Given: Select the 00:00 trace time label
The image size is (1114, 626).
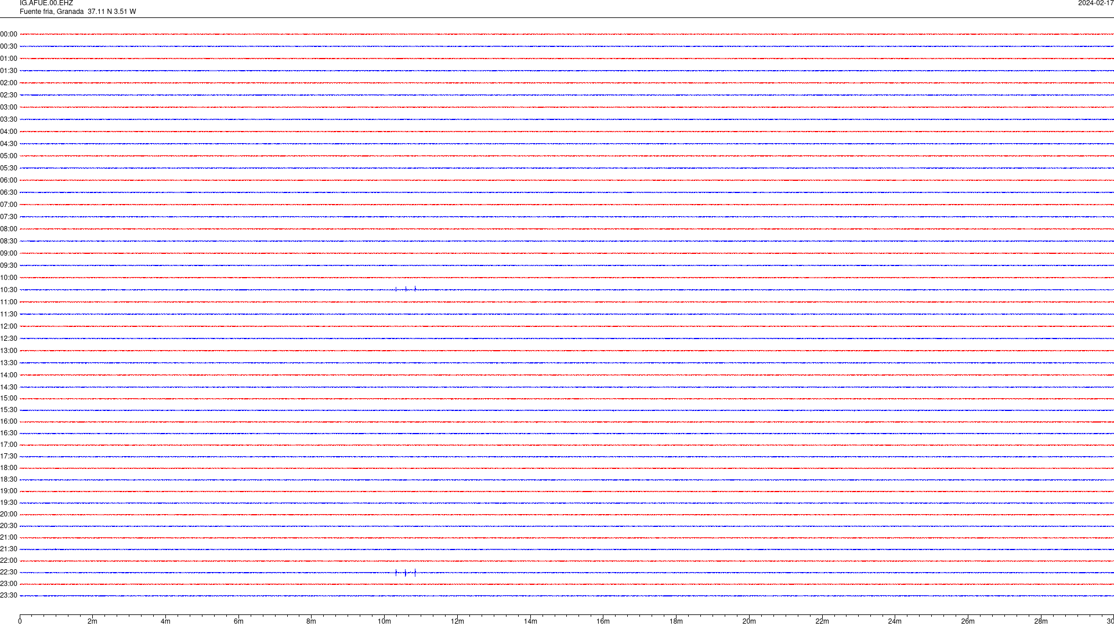Looking at the screenshot, I should 9,34.
